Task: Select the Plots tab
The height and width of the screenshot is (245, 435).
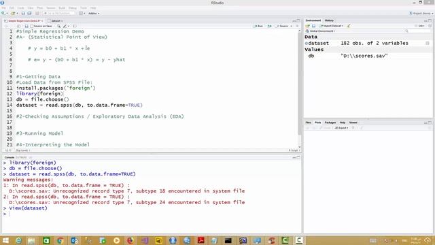Action: point(317,122)
